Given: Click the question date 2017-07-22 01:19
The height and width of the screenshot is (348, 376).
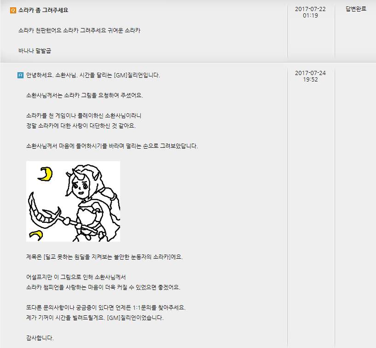Looking at the screenshot, I should pos(310,12).
